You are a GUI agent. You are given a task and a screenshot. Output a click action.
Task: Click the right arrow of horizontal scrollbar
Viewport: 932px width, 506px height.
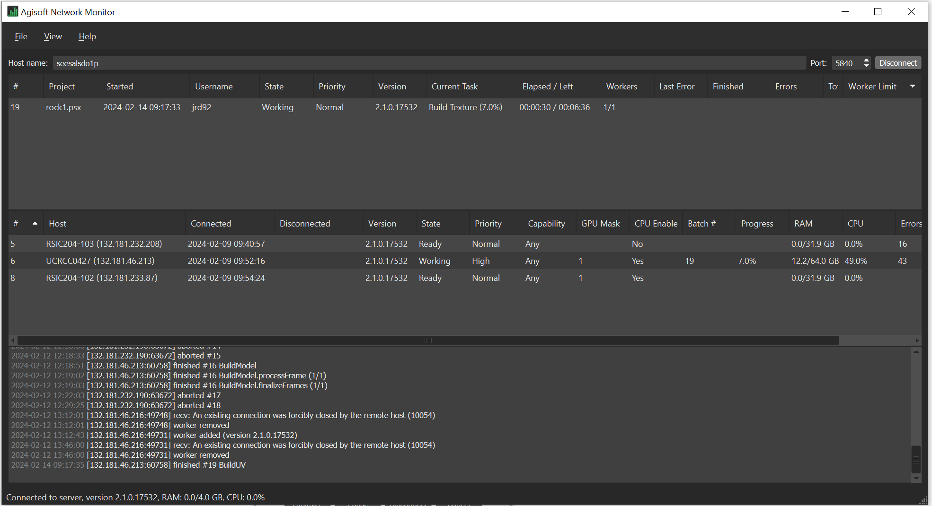click(x=917, y=340)
